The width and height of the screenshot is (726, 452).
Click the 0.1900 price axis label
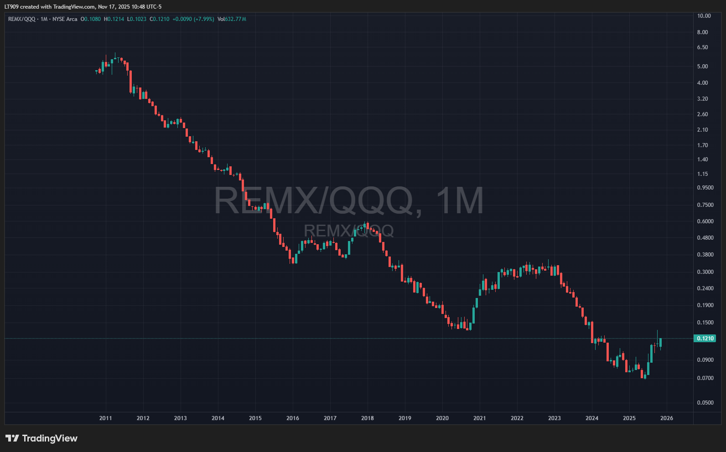(x=705, y=305)
